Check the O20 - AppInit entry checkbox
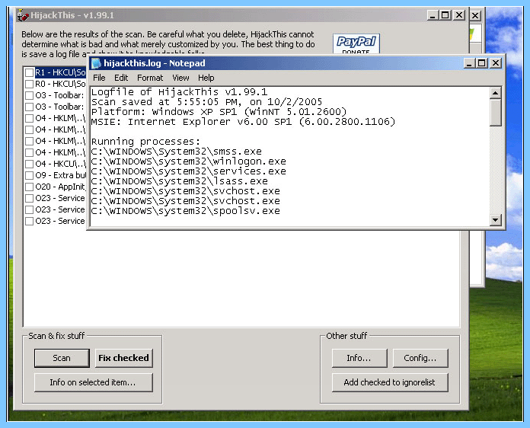This screenshot has height=428, width=530. pos(30,187)
